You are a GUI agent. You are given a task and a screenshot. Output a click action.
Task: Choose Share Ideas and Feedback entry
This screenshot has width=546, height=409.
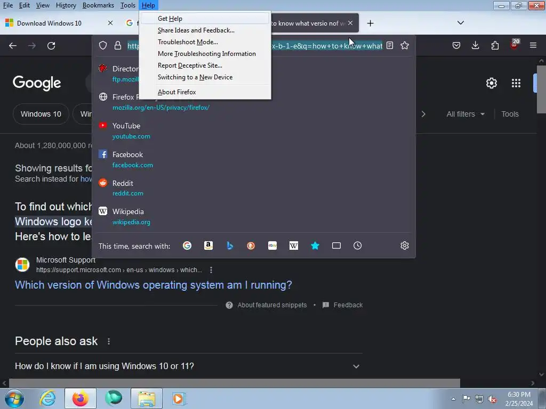click(x=206, y=30)
